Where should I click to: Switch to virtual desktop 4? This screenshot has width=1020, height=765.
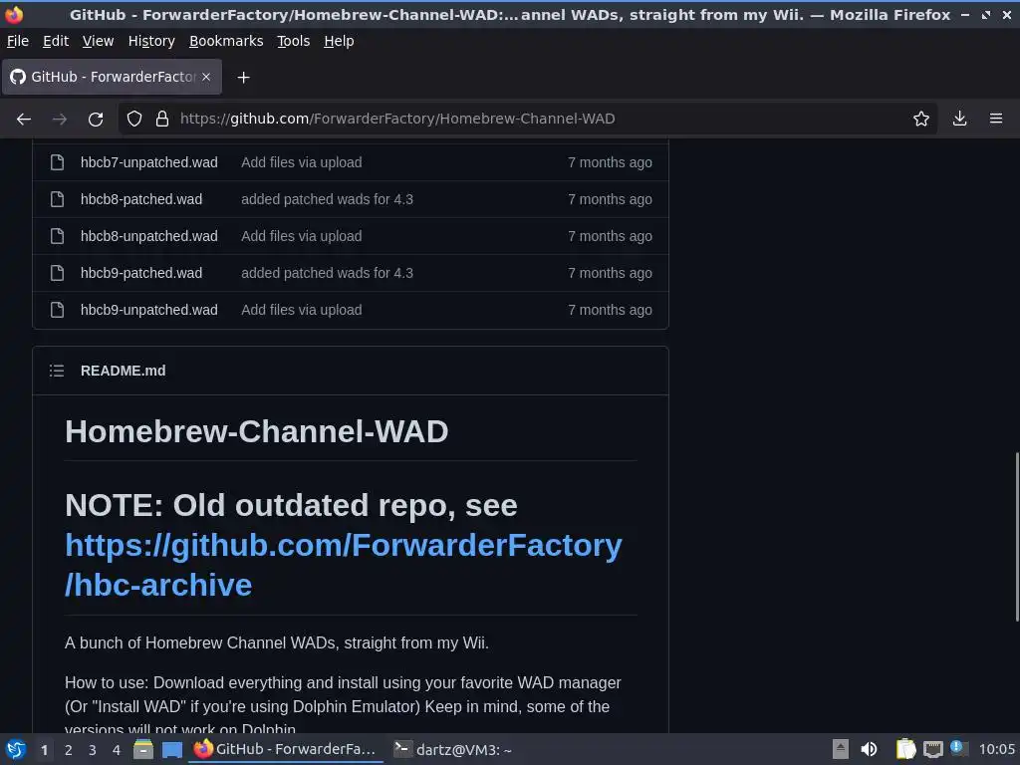coord(117,750)
